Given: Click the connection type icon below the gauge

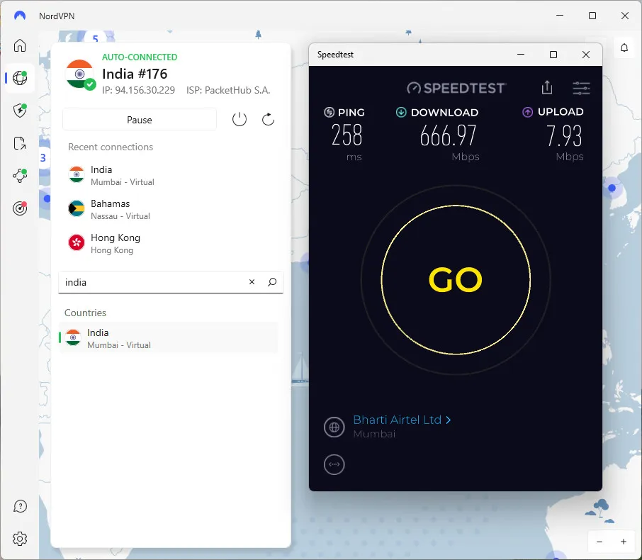Looking at the screenshot, I should [x=334, y=464].
